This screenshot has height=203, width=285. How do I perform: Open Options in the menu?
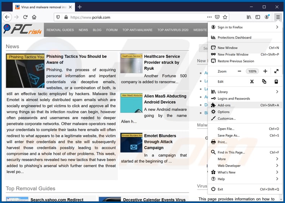(x=245, y=112)
